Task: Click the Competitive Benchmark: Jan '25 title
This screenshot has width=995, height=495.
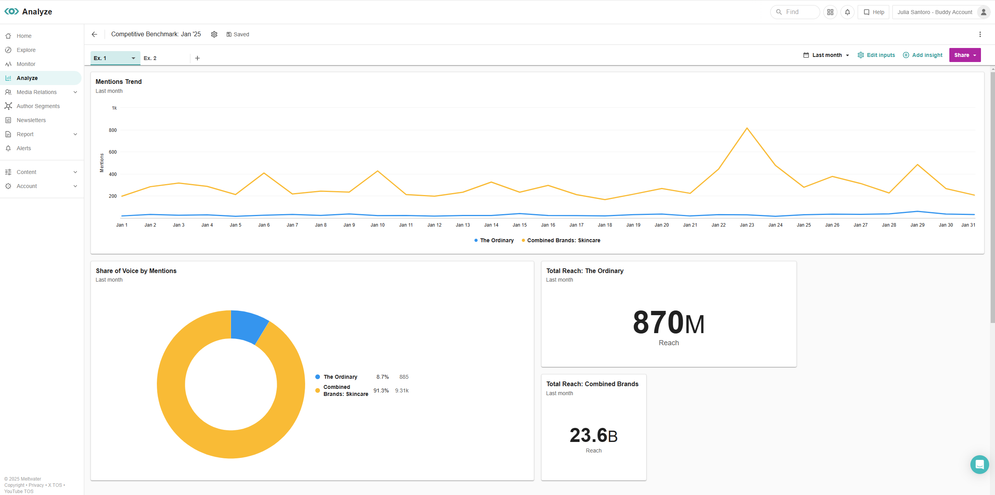Action: 156,34
